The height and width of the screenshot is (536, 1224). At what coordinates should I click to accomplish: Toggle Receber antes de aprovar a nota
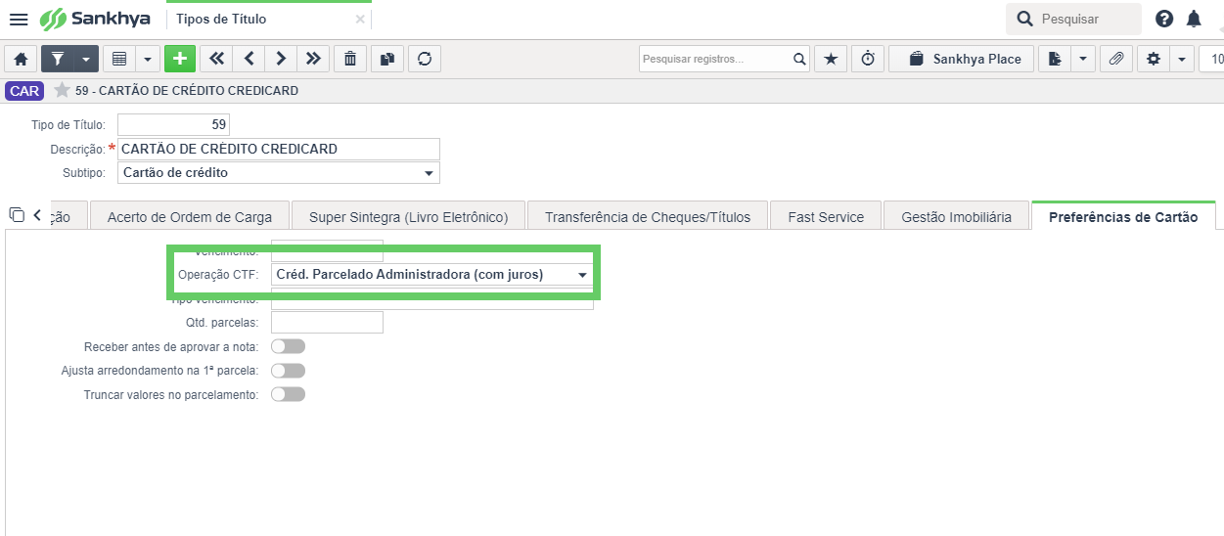(289, 346)
